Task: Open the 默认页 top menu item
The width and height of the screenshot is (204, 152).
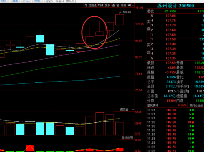Action: [x=70, y=1]
